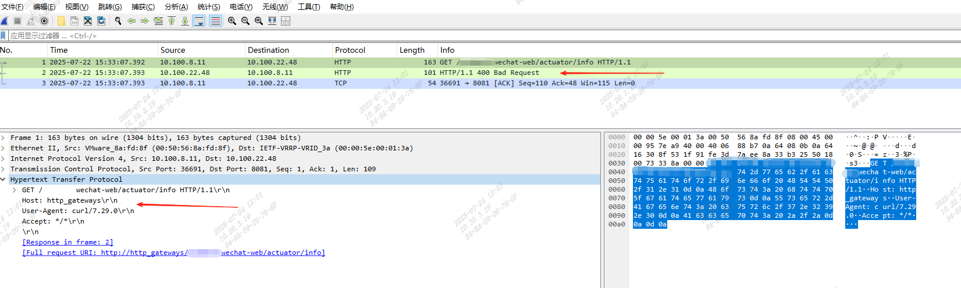This screenshot has width=961, height=288.
Task: Restart the current capture
Action: [31, 21]
